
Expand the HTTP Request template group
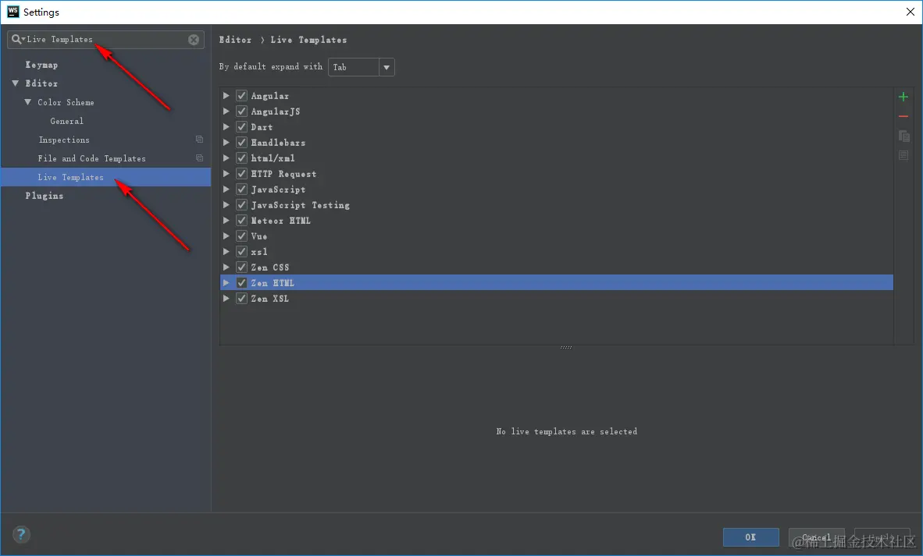pos(226,173)
